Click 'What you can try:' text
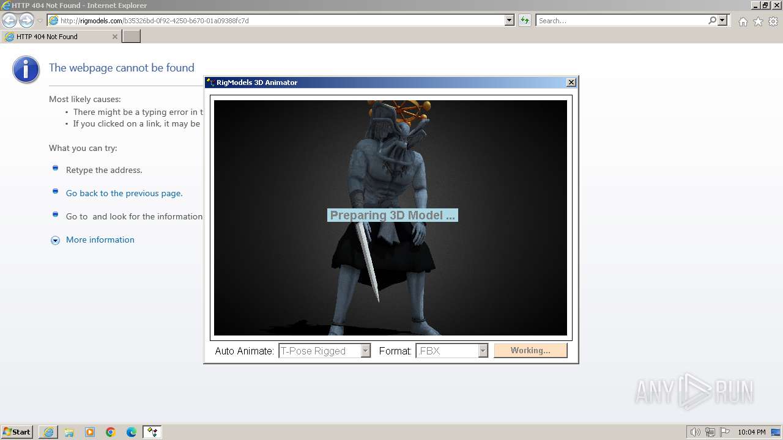Viewport: 783px width, 440px height. pos(83,148)
